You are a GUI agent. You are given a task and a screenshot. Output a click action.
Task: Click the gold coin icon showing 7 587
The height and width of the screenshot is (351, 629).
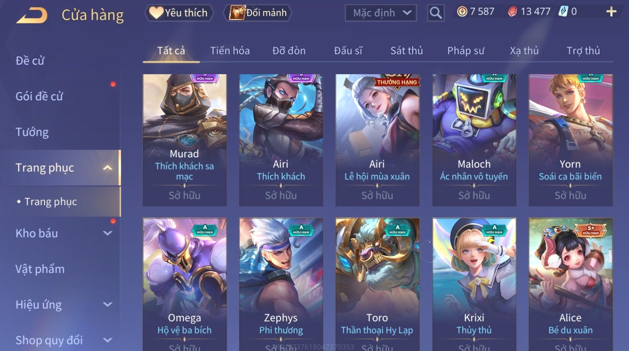pyautogui.click(x=462, y=12)
